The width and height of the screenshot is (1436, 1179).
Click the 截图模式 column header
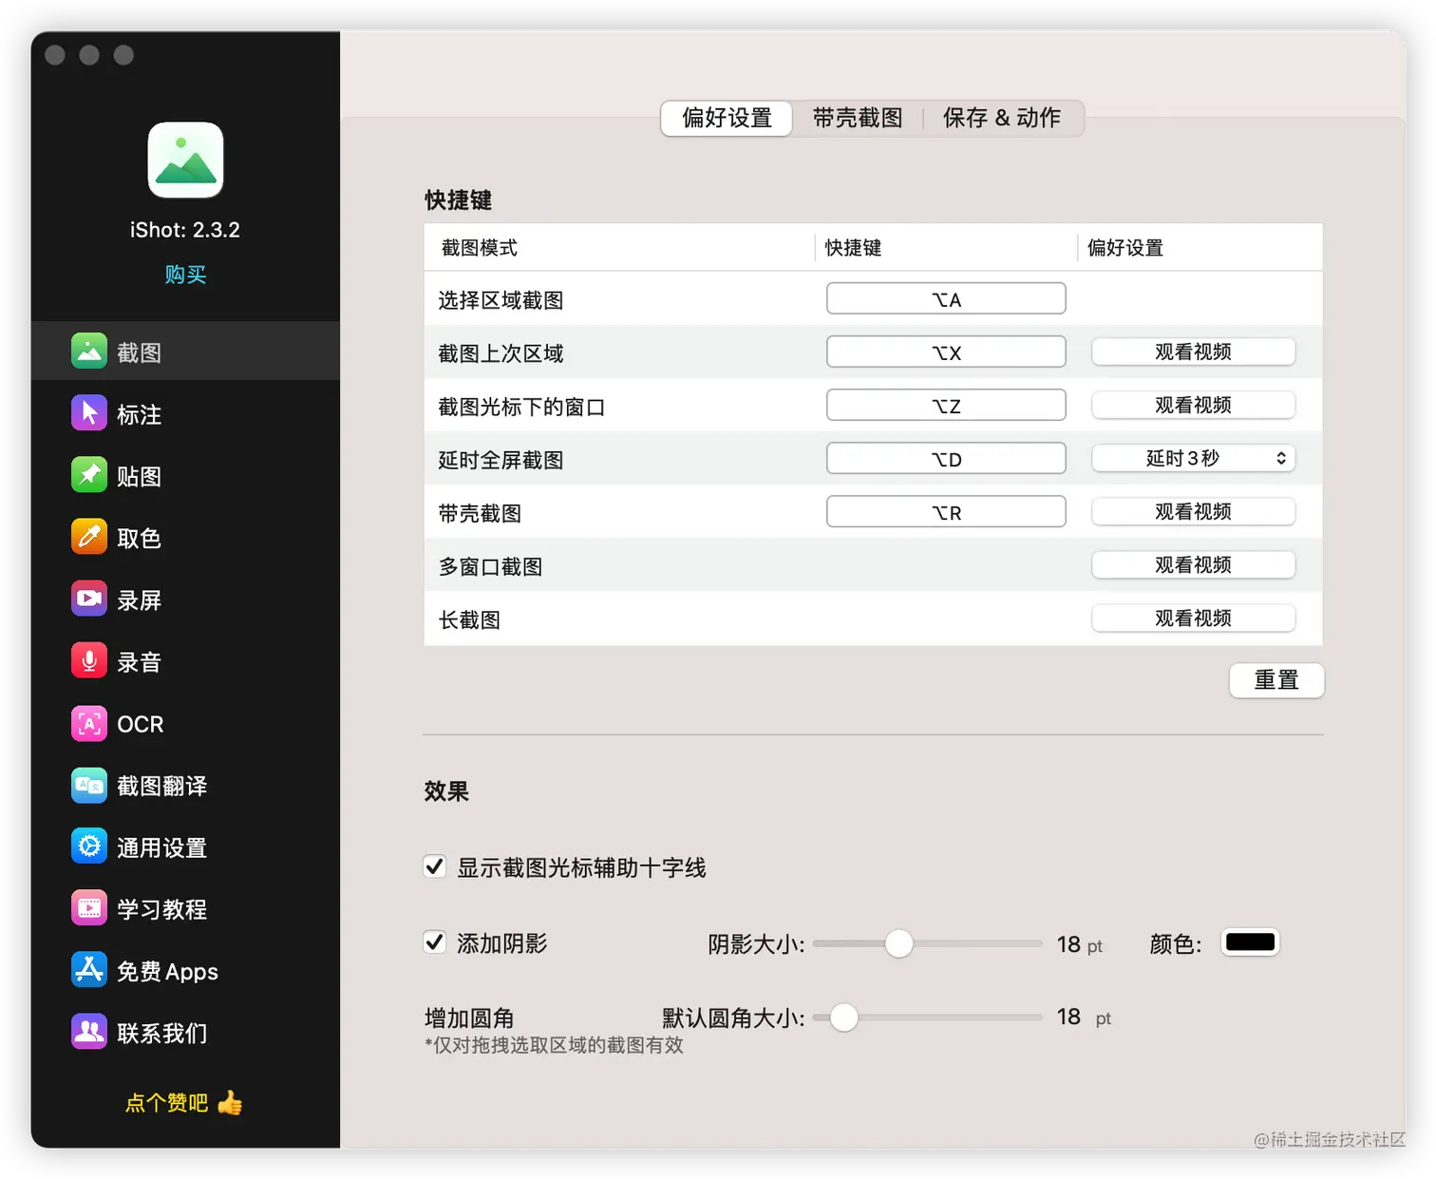[480, 248]
